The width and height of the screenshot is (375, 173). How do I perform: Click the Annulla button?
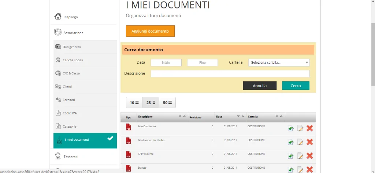point(260,86)
